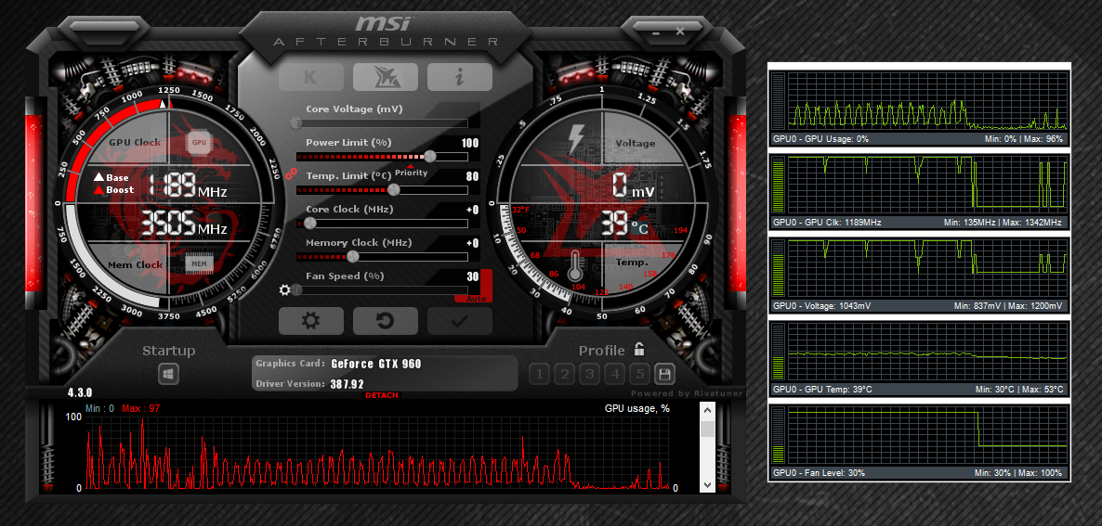Click the GPU Usage gadget graph
Image resolution: width=1102 pixels, height=526 pixels.
pyautogui.click(x=927, y=102)
